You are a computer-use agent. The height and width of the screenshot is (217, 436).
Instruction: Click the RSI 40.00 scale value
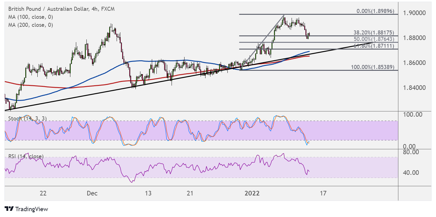point(412,173)
